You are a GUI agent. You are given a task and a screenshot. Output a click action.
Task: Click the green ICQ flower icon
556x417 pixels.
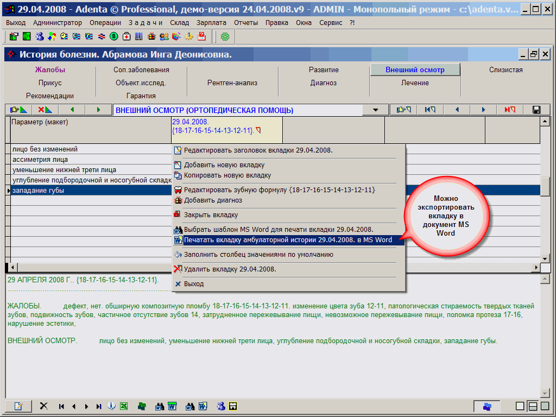tap(225, 36)
